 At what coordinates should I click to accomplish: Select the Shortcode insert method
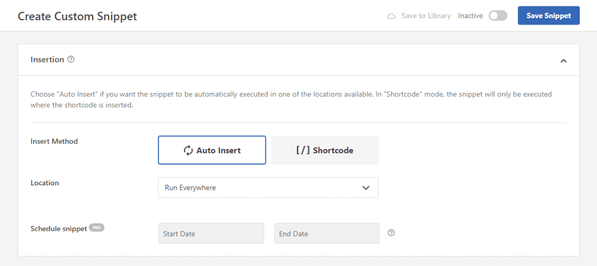pos(325,150)
